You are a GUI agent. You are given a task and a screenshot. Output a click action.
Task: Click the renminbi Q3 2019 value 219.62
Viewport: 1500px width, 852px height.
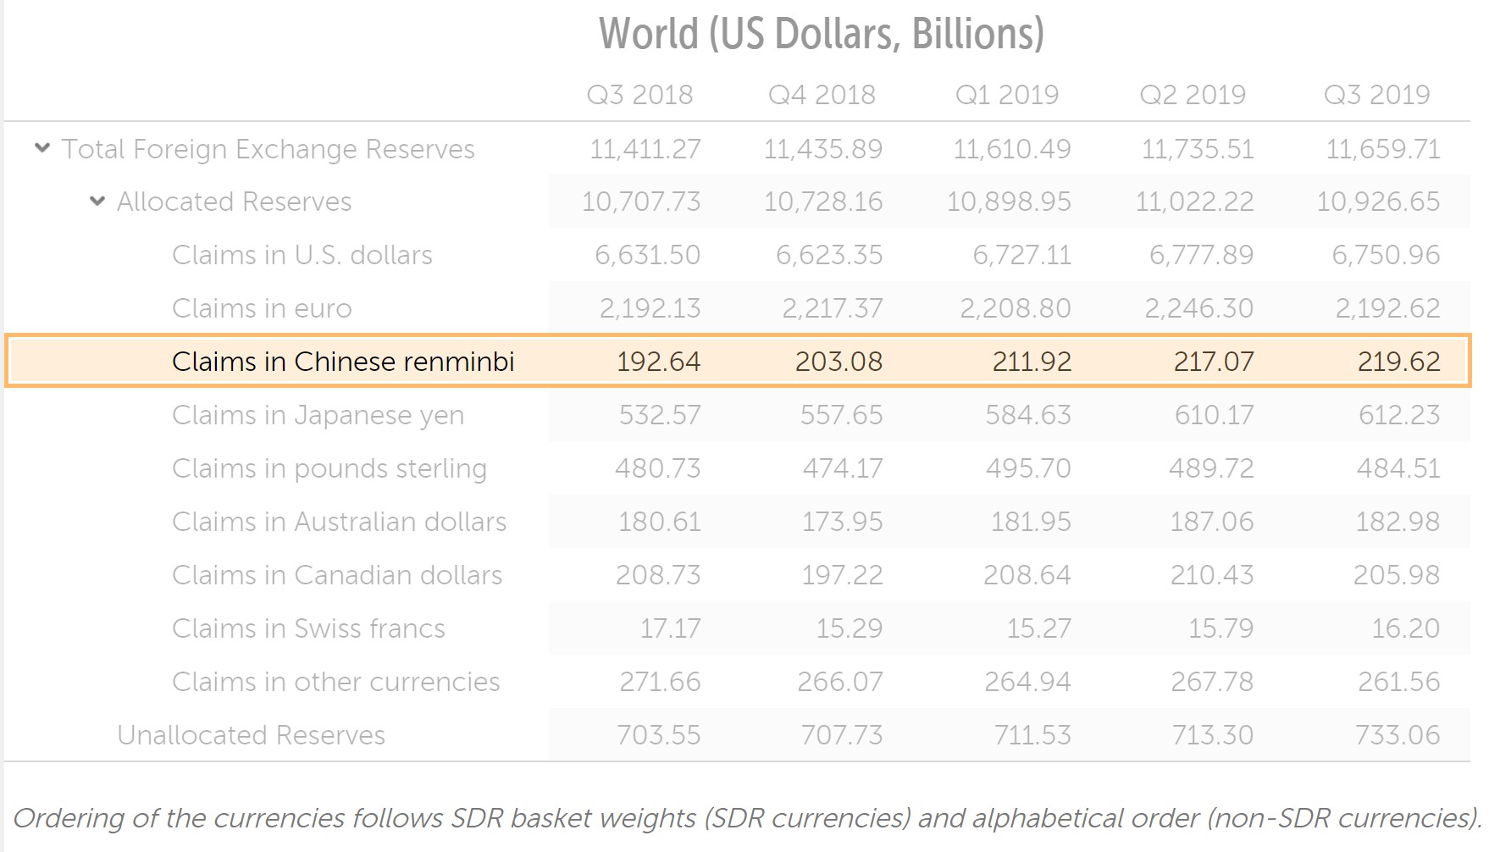(1398, 362)
